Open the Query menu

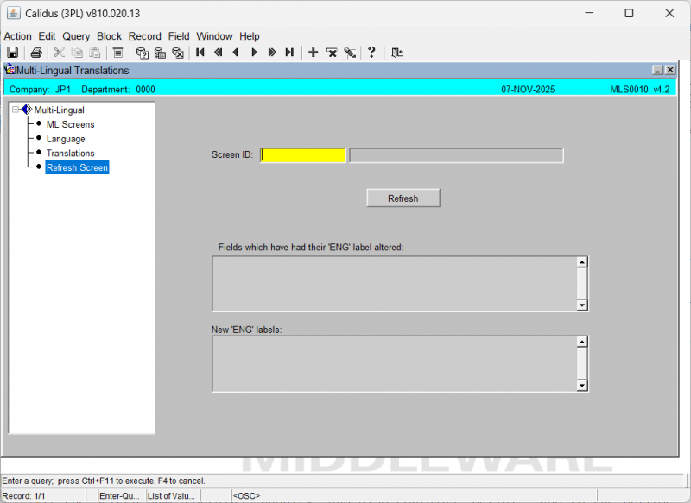click(76, 36)
